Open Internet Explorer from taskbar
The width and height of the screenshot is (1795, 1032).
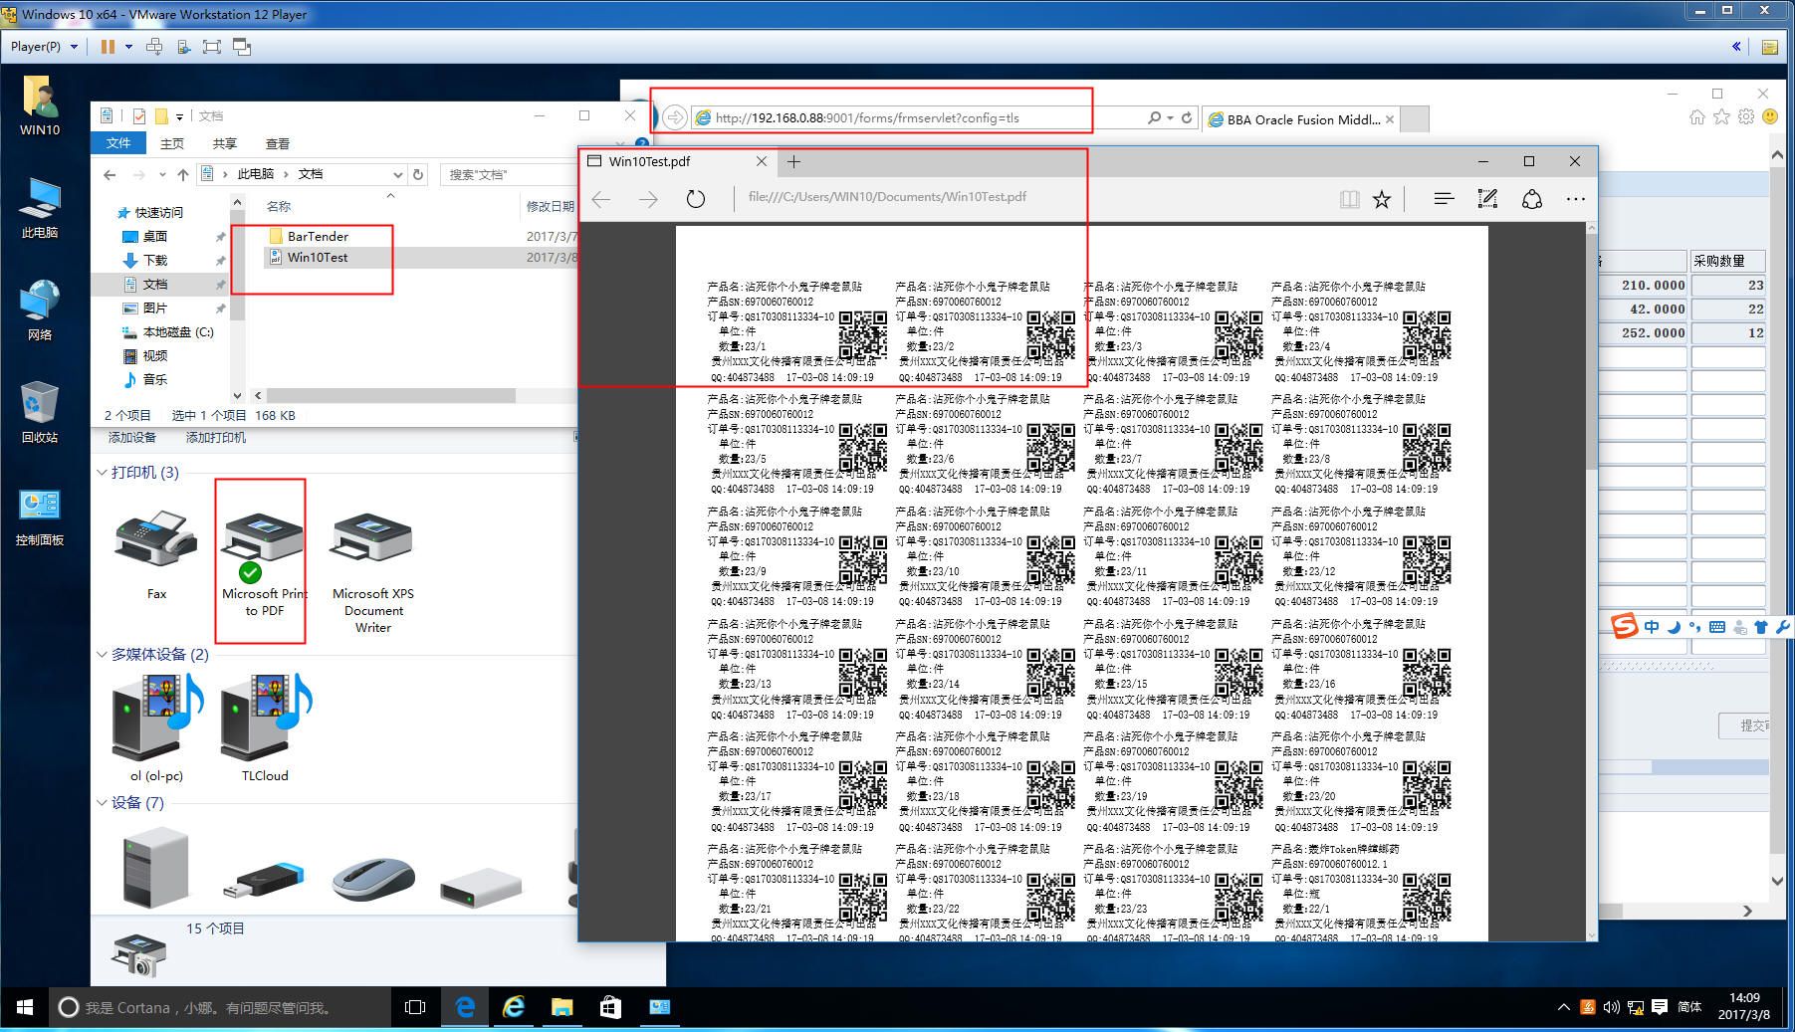click(x=513, y=1007)
